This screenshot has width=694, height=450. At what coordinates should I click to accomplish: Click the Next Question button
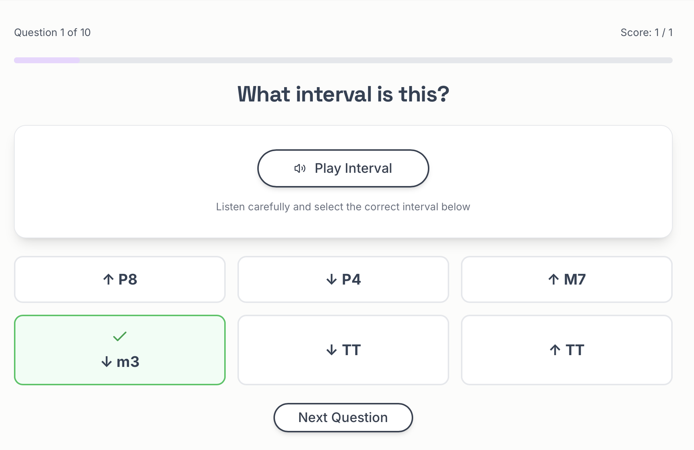coord(343,417)
